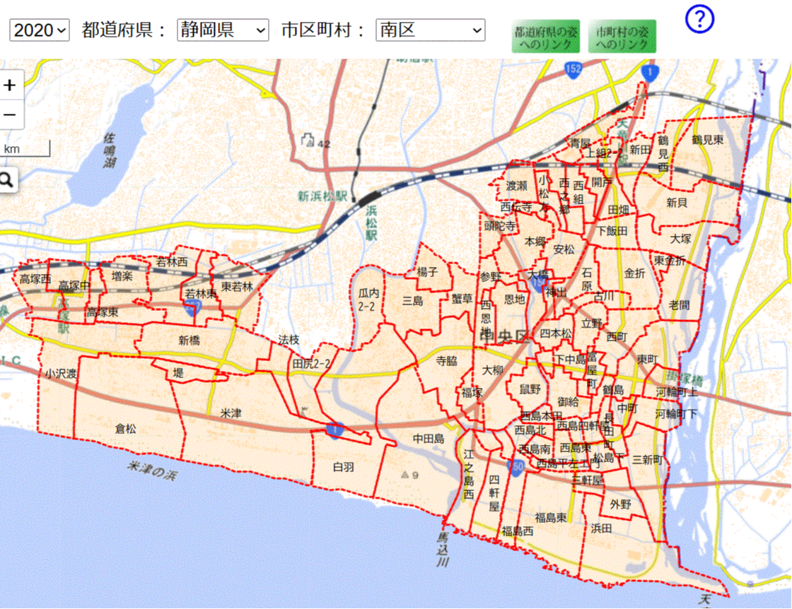Image resolution: width=792 pixels, height=609 pixels.
Task: Zoom out with the minus button
Action: click(10, 114)
